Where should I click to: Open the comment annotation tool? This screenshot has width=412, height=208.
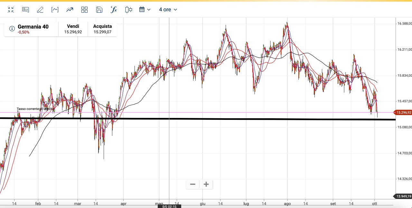(x=25, y=10)
